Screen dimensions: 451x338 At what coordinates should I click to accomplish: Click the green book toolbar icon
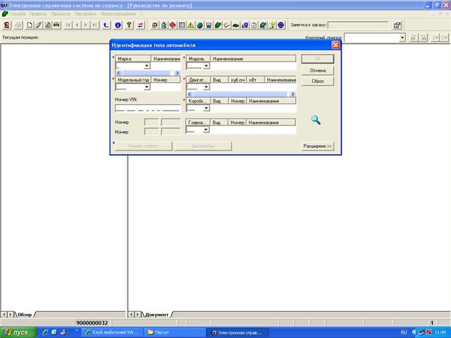218,25
